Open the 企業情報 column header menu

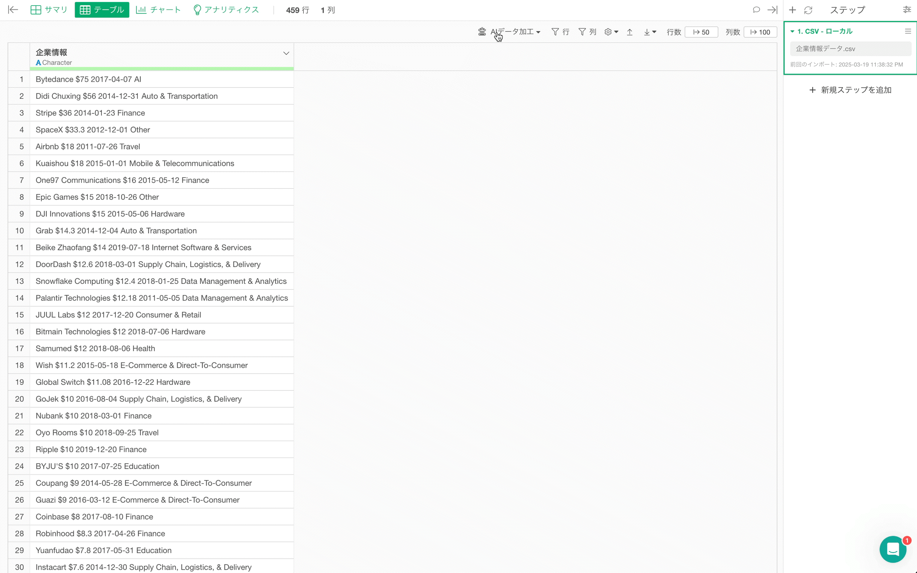pyautogui.click(x=286, y=53)
